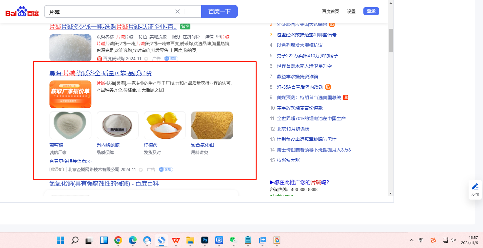
Task: Click the 名企 green badge
Action: [185, 27]
